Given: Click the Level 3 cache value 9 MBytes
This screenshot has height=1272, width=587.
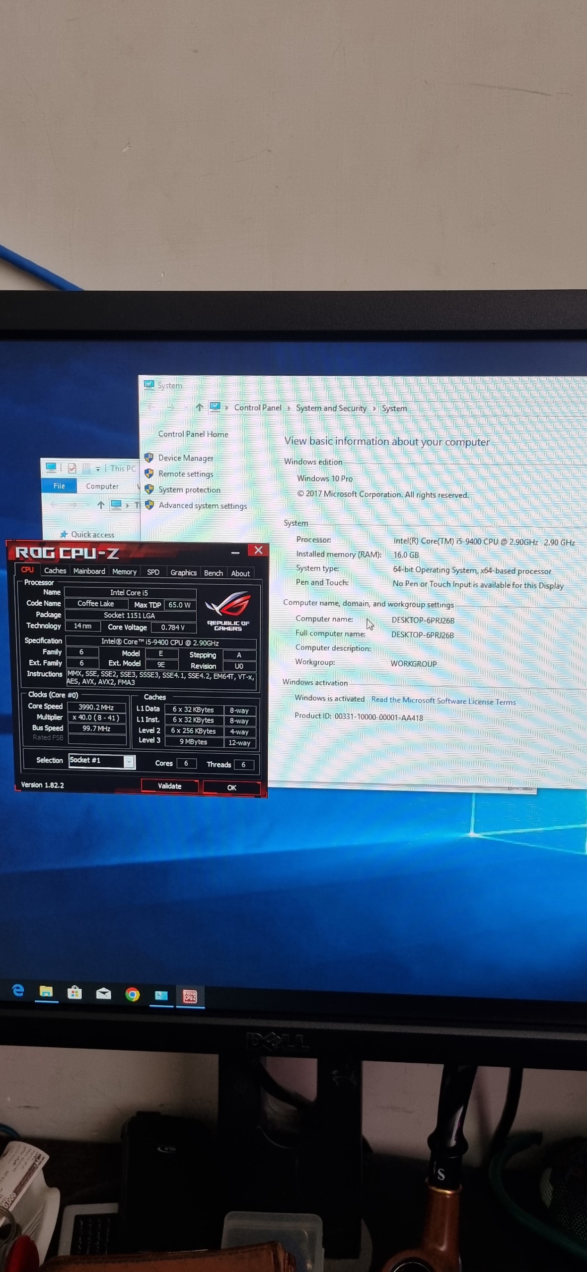Looking at the screenshot, I should point(194,742).
